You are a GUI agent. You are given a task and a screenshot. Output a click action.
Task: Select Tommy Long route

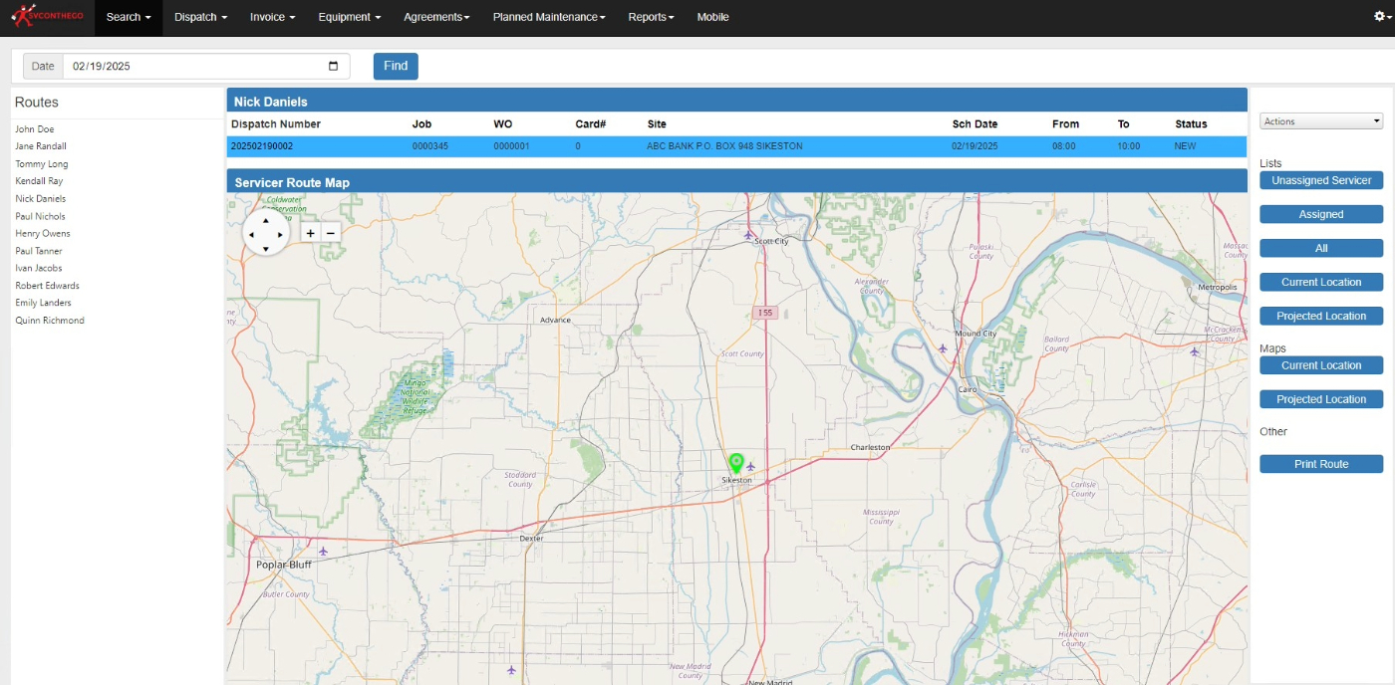coord(42,164)
